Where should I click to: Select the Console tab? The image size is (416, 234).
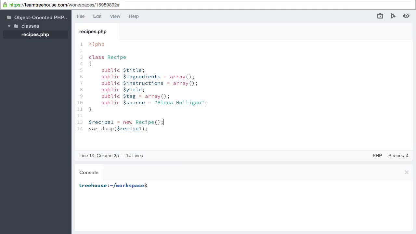(x=89, y=173)
